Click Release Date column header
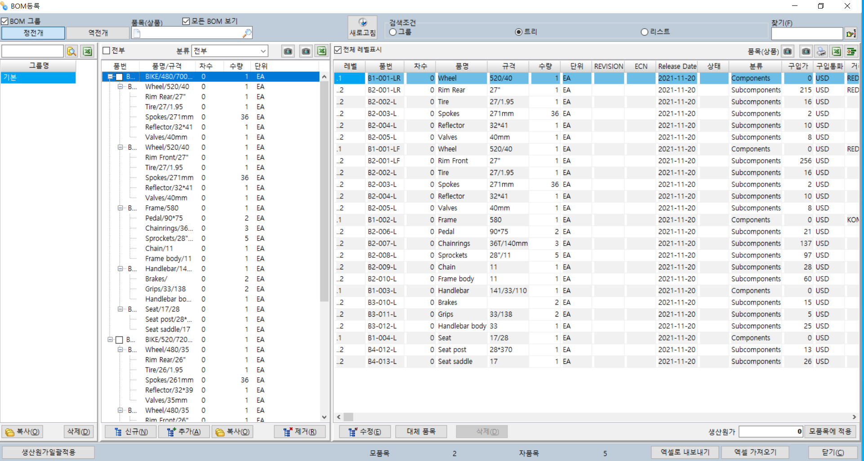The width and height of the screenshot is (864, 461). 677,66
